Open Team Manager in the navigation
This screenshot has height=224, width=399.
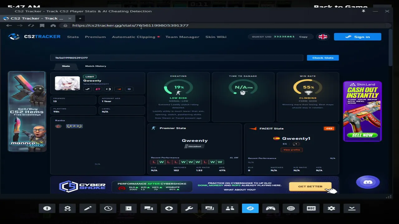click(182, 37)
